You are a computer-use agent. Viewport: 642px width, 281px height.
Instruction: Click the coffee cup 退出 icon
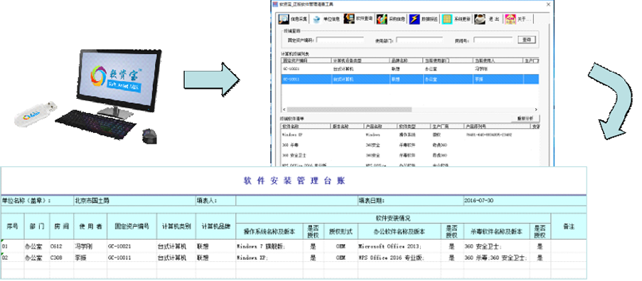479,18
